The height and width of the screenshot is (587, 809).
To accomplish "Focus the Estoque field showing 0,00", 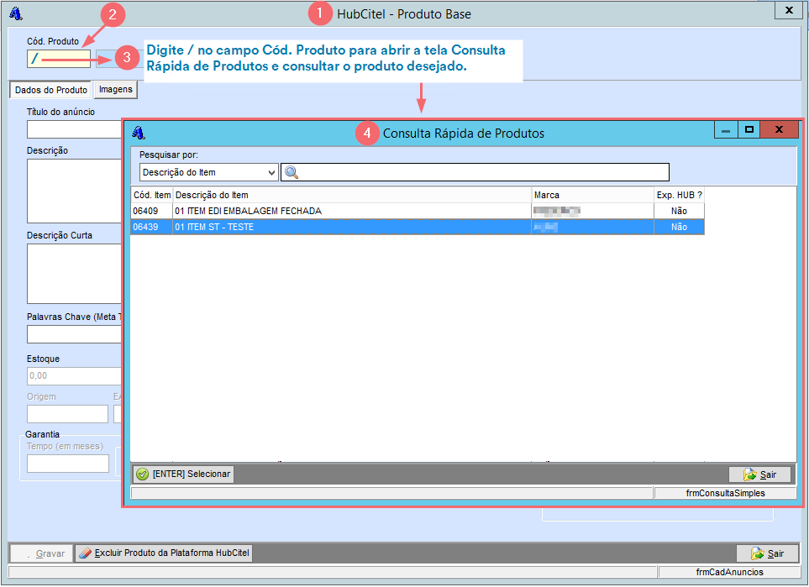I will pyautogui.click(x=74, y=376).
